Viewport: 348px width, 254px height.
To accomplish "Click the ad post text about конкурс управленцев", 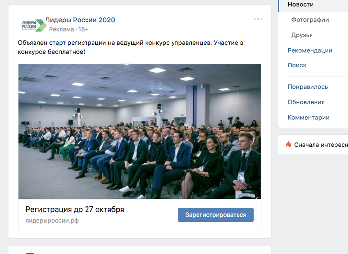I will coord(130,47).
